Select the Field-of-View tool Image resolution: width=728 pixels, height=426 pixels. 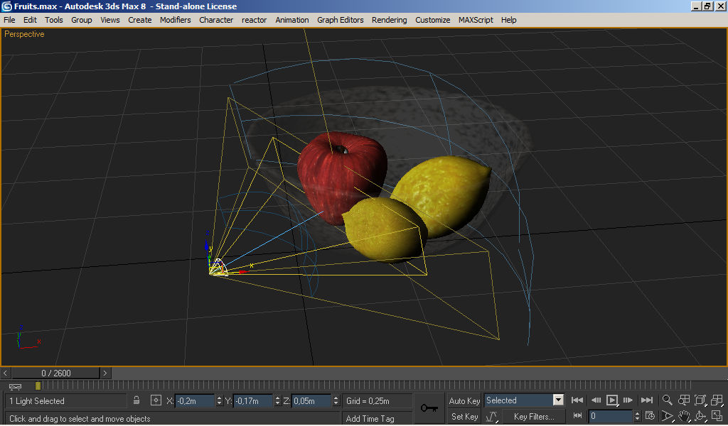tap(667, 416)
